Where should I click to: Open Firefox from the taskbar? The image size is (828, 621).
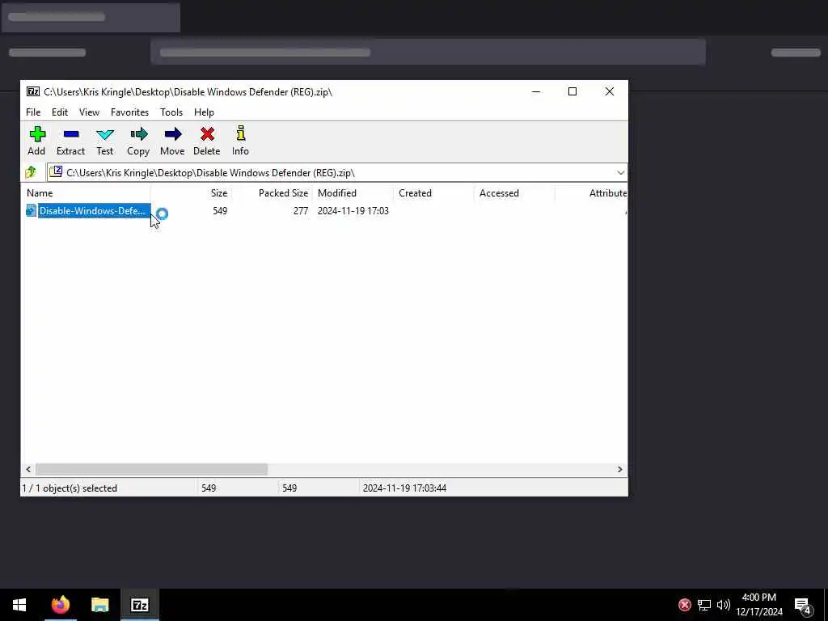(x=60, y=605)
